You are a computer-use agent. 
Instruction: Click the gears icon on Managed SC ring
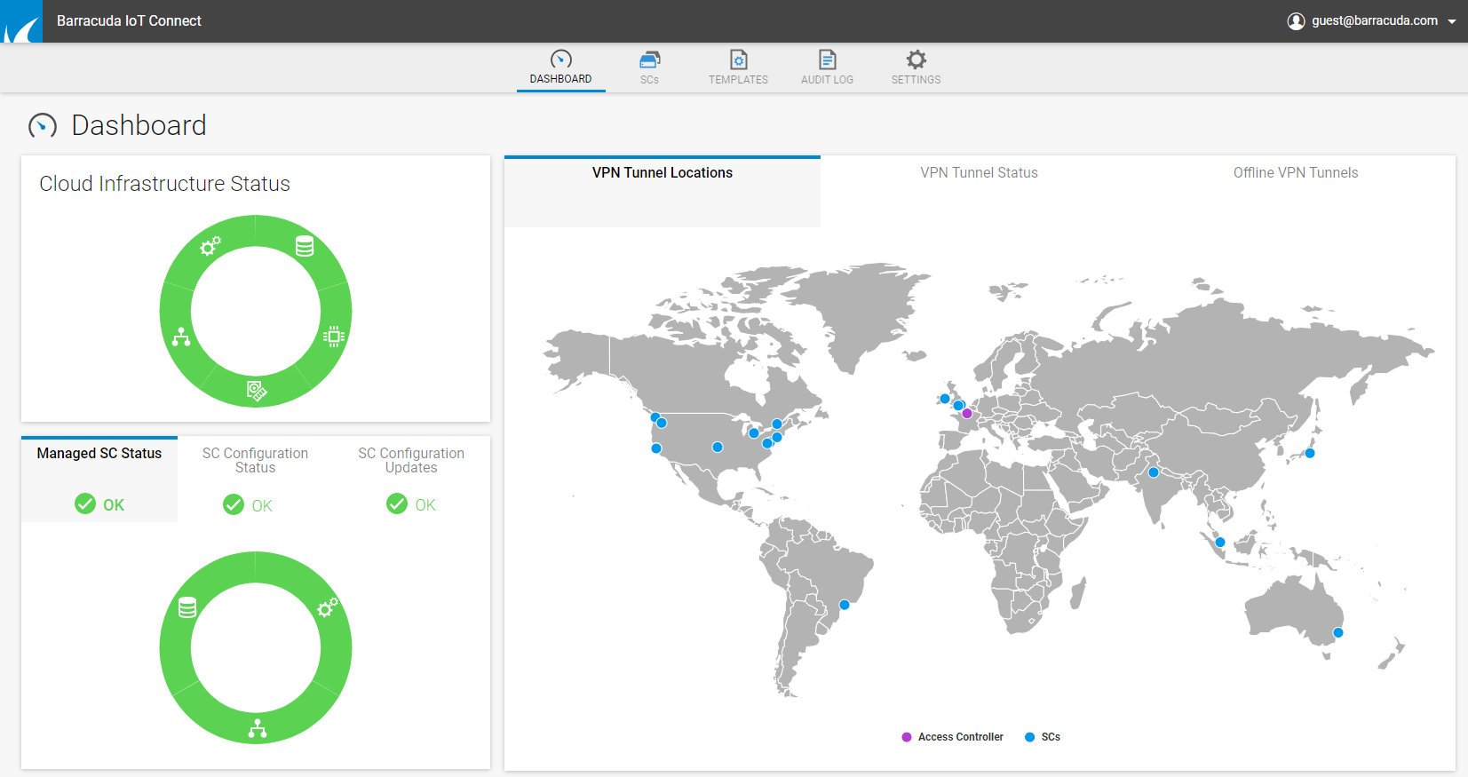coord(328,607)
